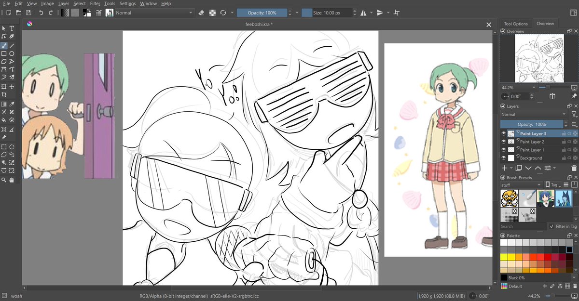Hide Paint Layer 3 using eye icon
This screenshot has width=579, height=301.
[503, 133]
